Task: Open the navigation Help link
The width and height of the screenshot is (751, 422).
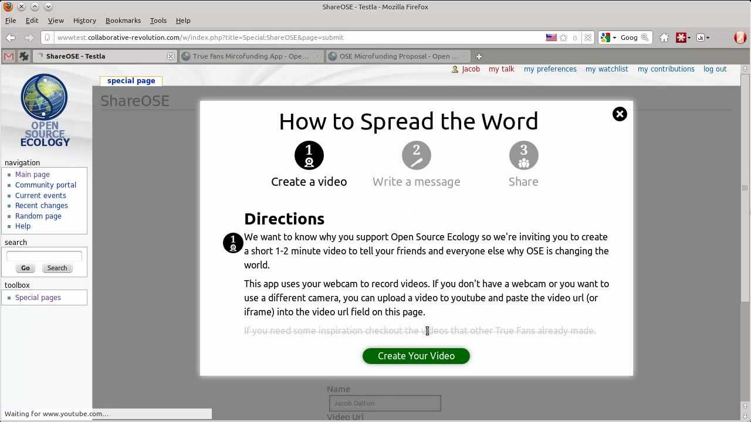Action: click(x=23, y=226)
